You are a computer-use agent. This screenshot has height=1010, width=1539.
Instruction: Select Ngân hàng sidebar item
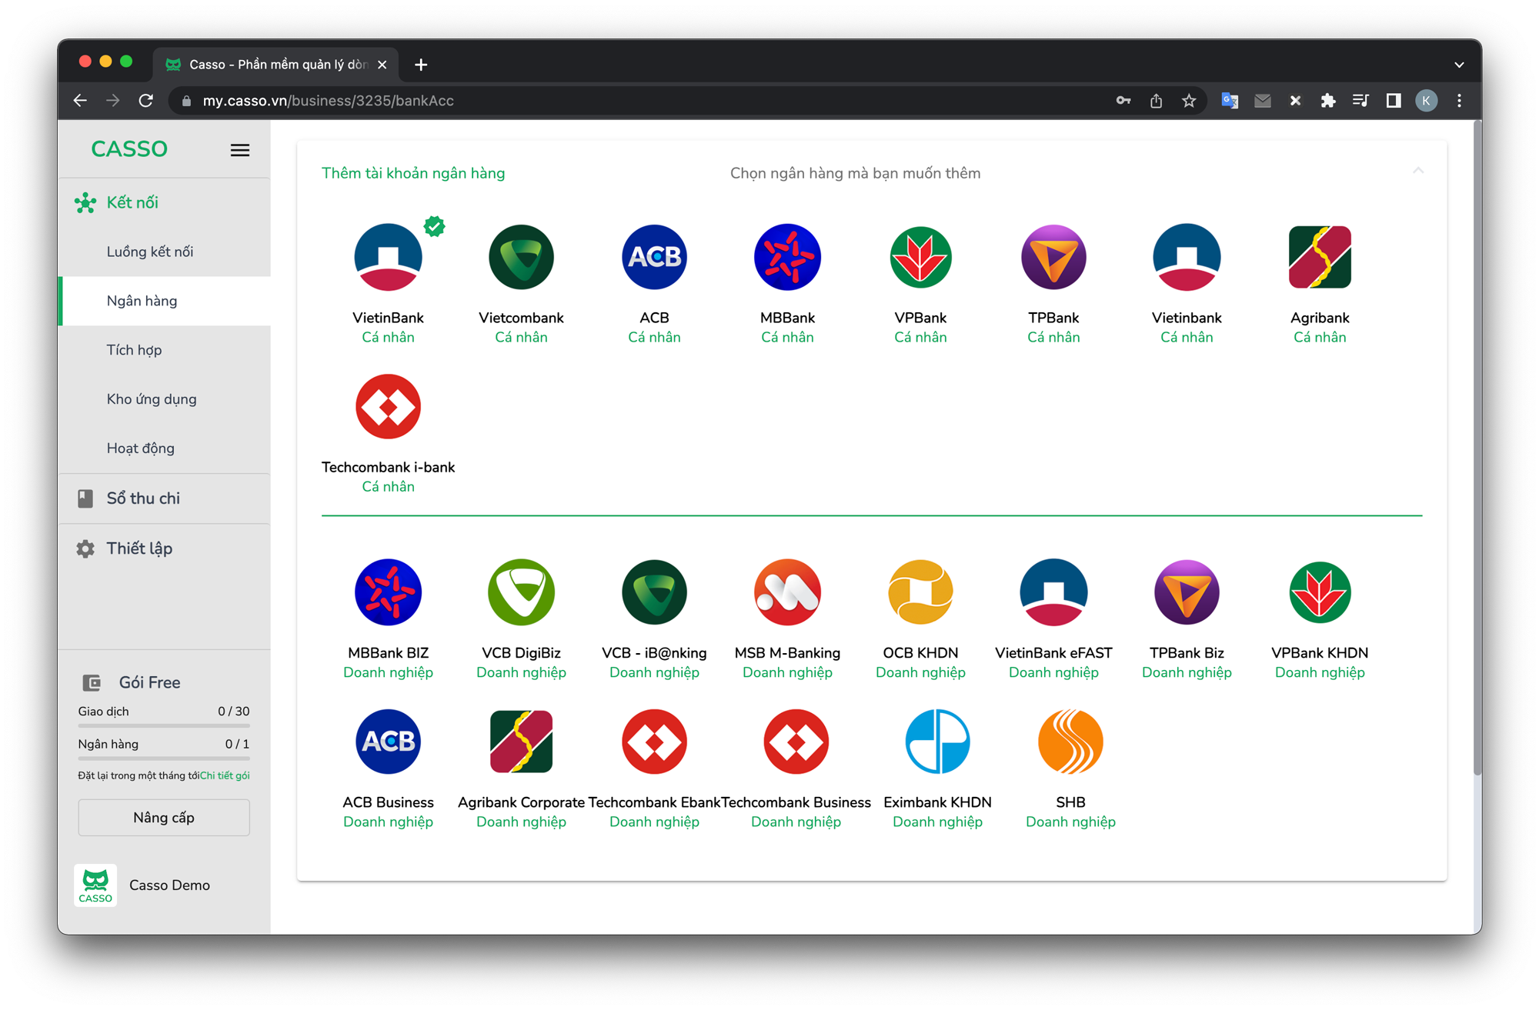coord(164,301)
